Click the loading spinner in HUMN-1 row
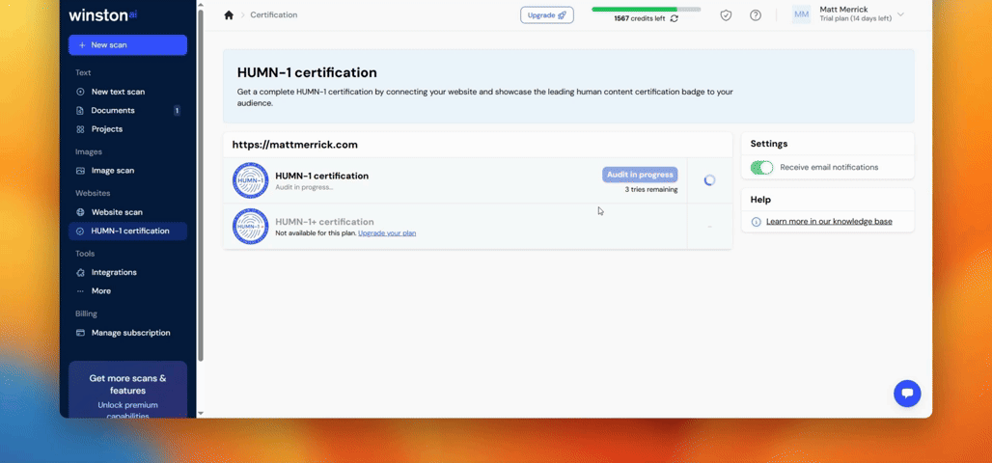 tap(710, 180)
